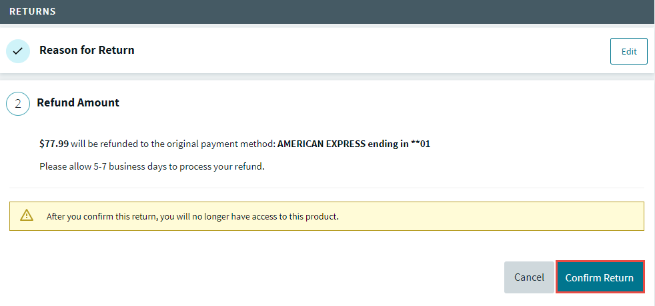Click the warning triangle icon in yellow banner

tap(27, 216)
